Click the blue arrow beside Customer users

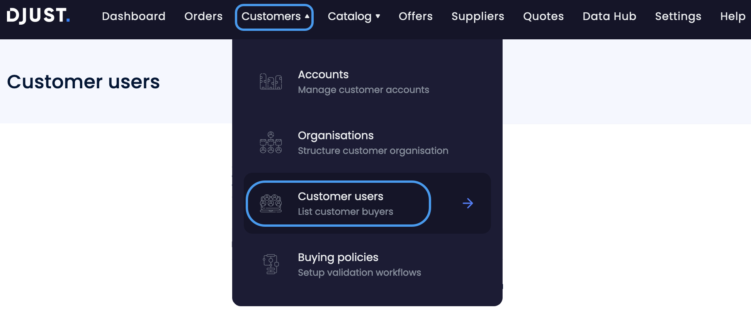467,203
